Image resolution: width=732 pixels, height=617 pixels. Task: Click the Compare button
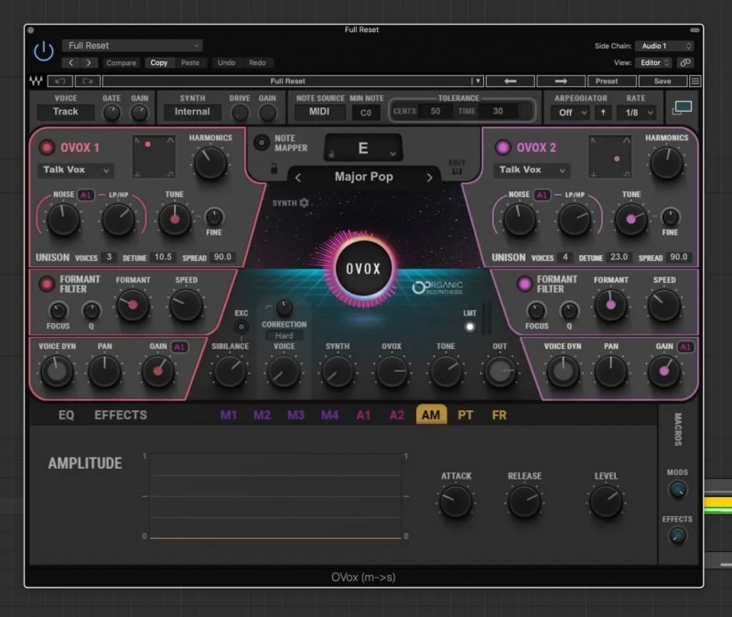122,62
